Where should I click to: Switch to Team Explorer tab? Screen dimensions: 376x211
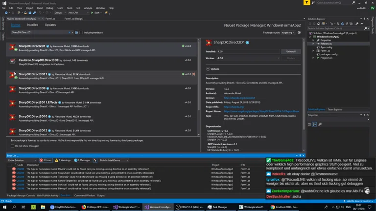tap(335, 109)
